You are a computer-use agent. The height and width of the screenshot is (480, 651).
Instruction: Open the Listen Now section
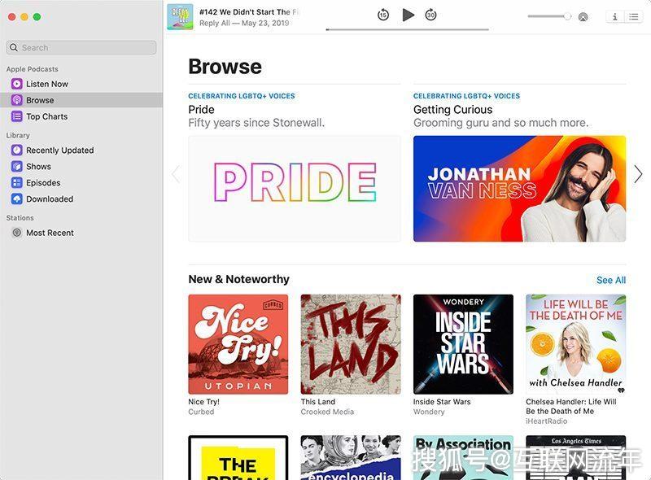coord(81,84)
